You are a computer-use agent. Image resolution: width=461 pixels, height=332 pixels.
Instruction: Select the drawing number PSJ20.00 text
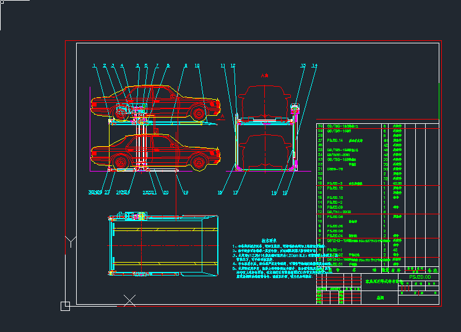(421, 277)
